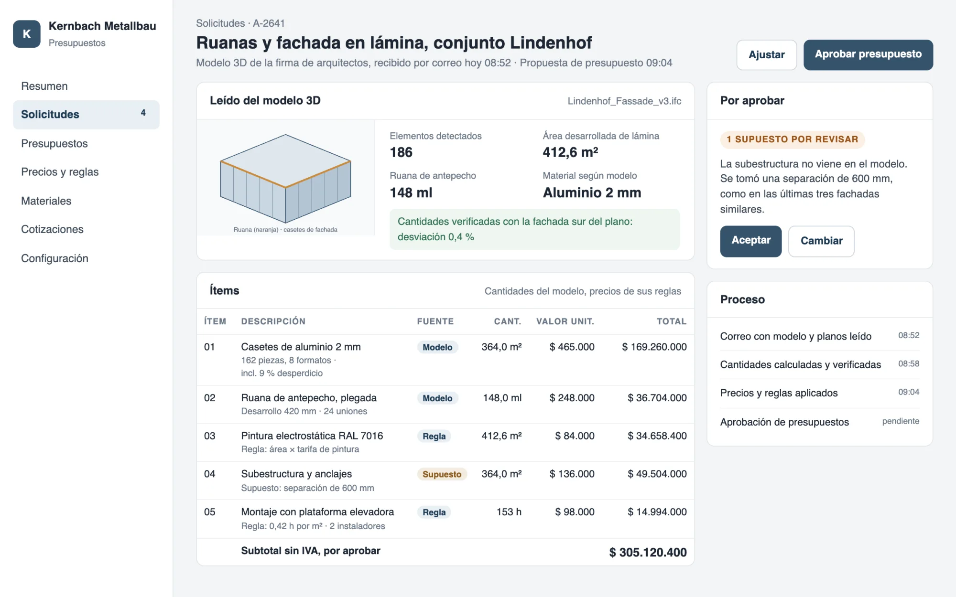Click area value 412,6 m² in model summary

coord(570,152)
